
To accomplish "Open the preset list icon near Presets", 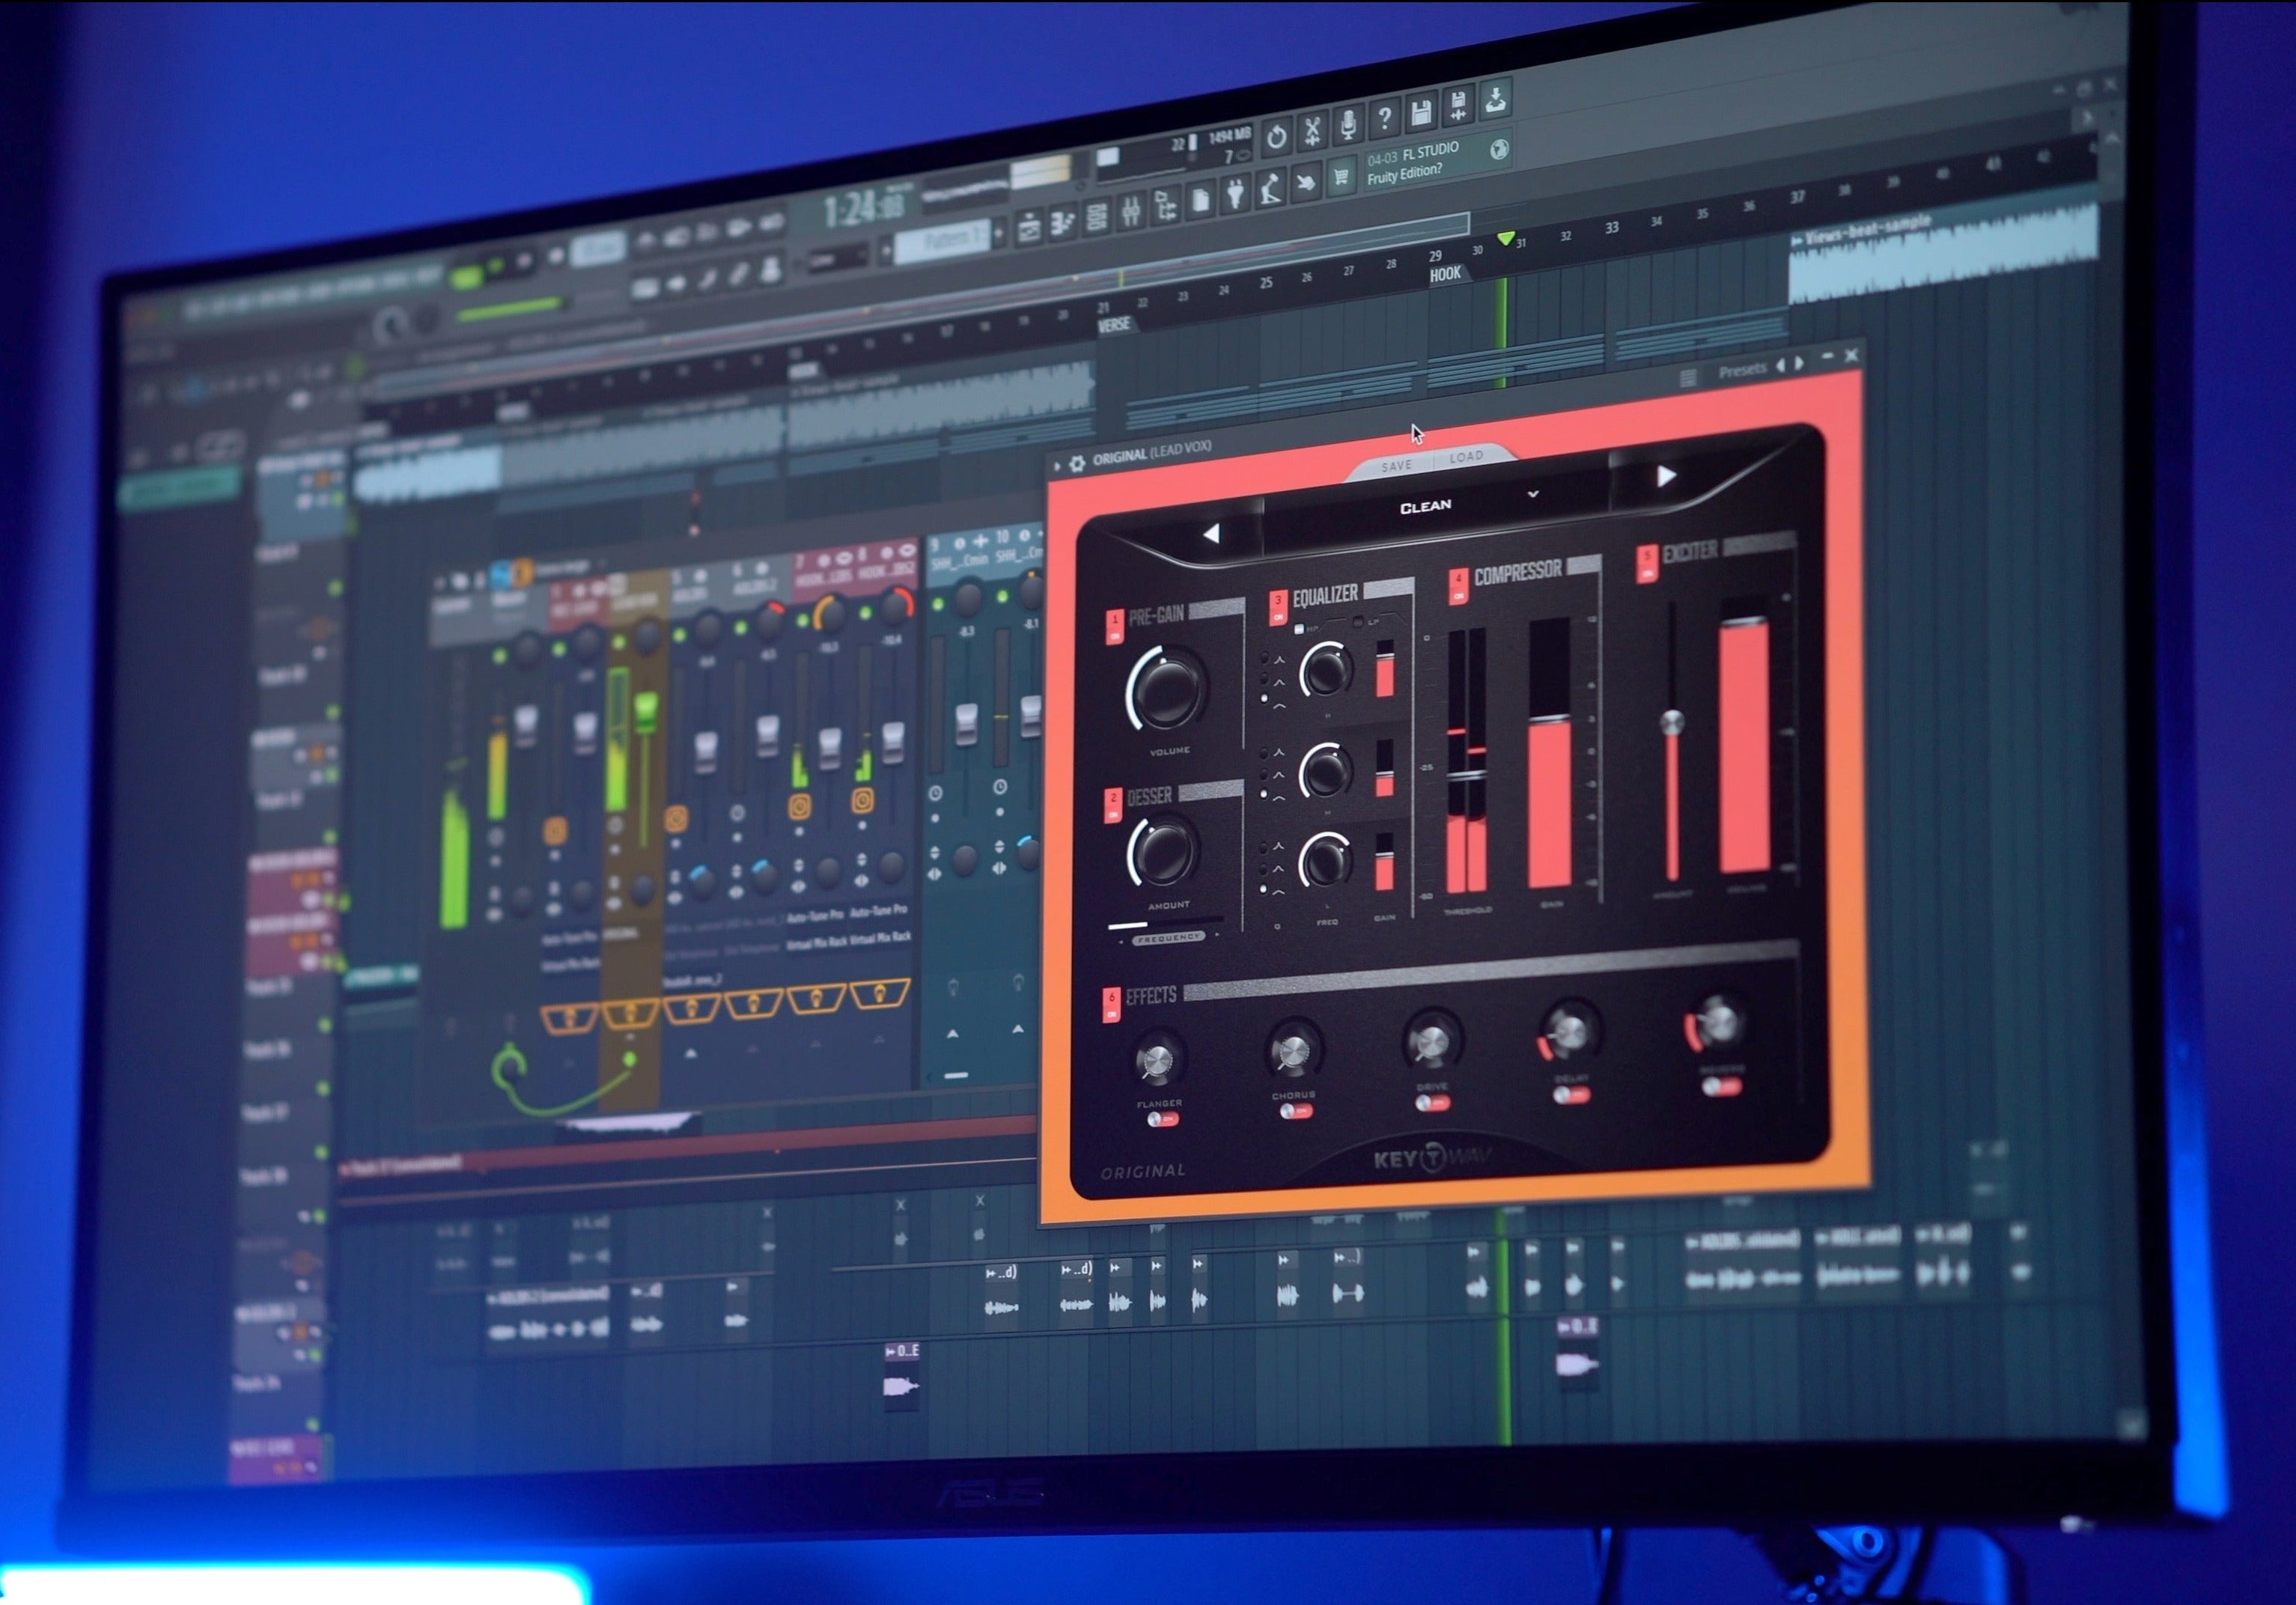I will (1689, 380).
